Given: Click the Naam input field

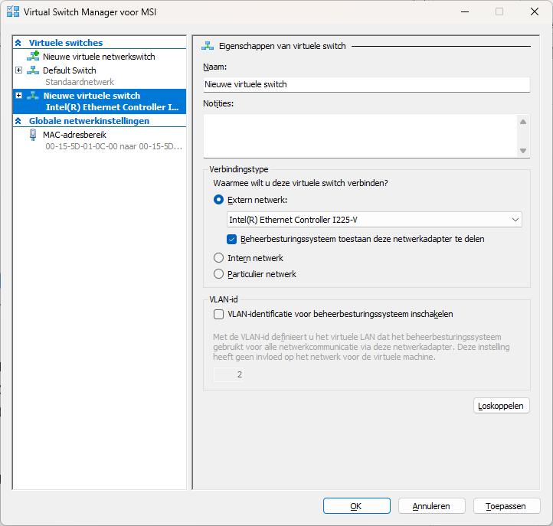Looking at the screenshot, I should click(x=366, y=85).
